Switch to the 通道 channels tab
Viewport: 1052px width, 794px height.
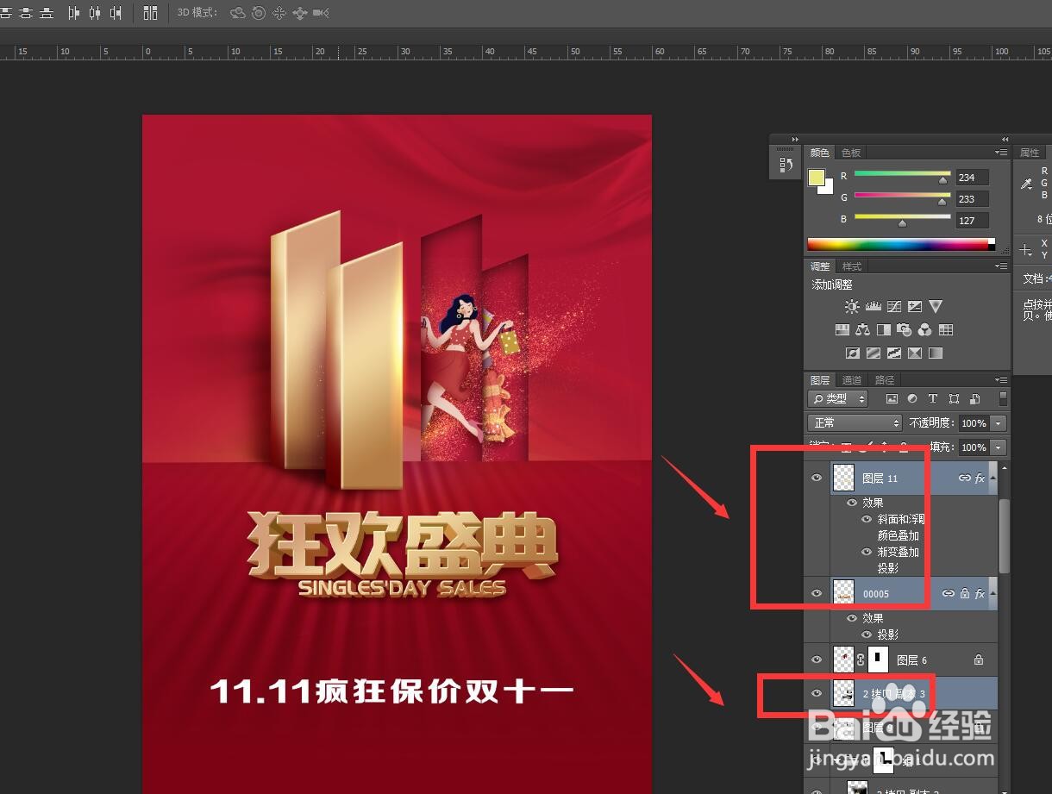tap(852, 379)
